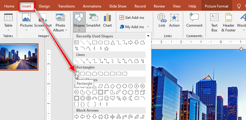The image size is (246, 120).
Task: Open the My Add-ins dropdown arrow
Action: pyautogui.click(x=148, y=27)
